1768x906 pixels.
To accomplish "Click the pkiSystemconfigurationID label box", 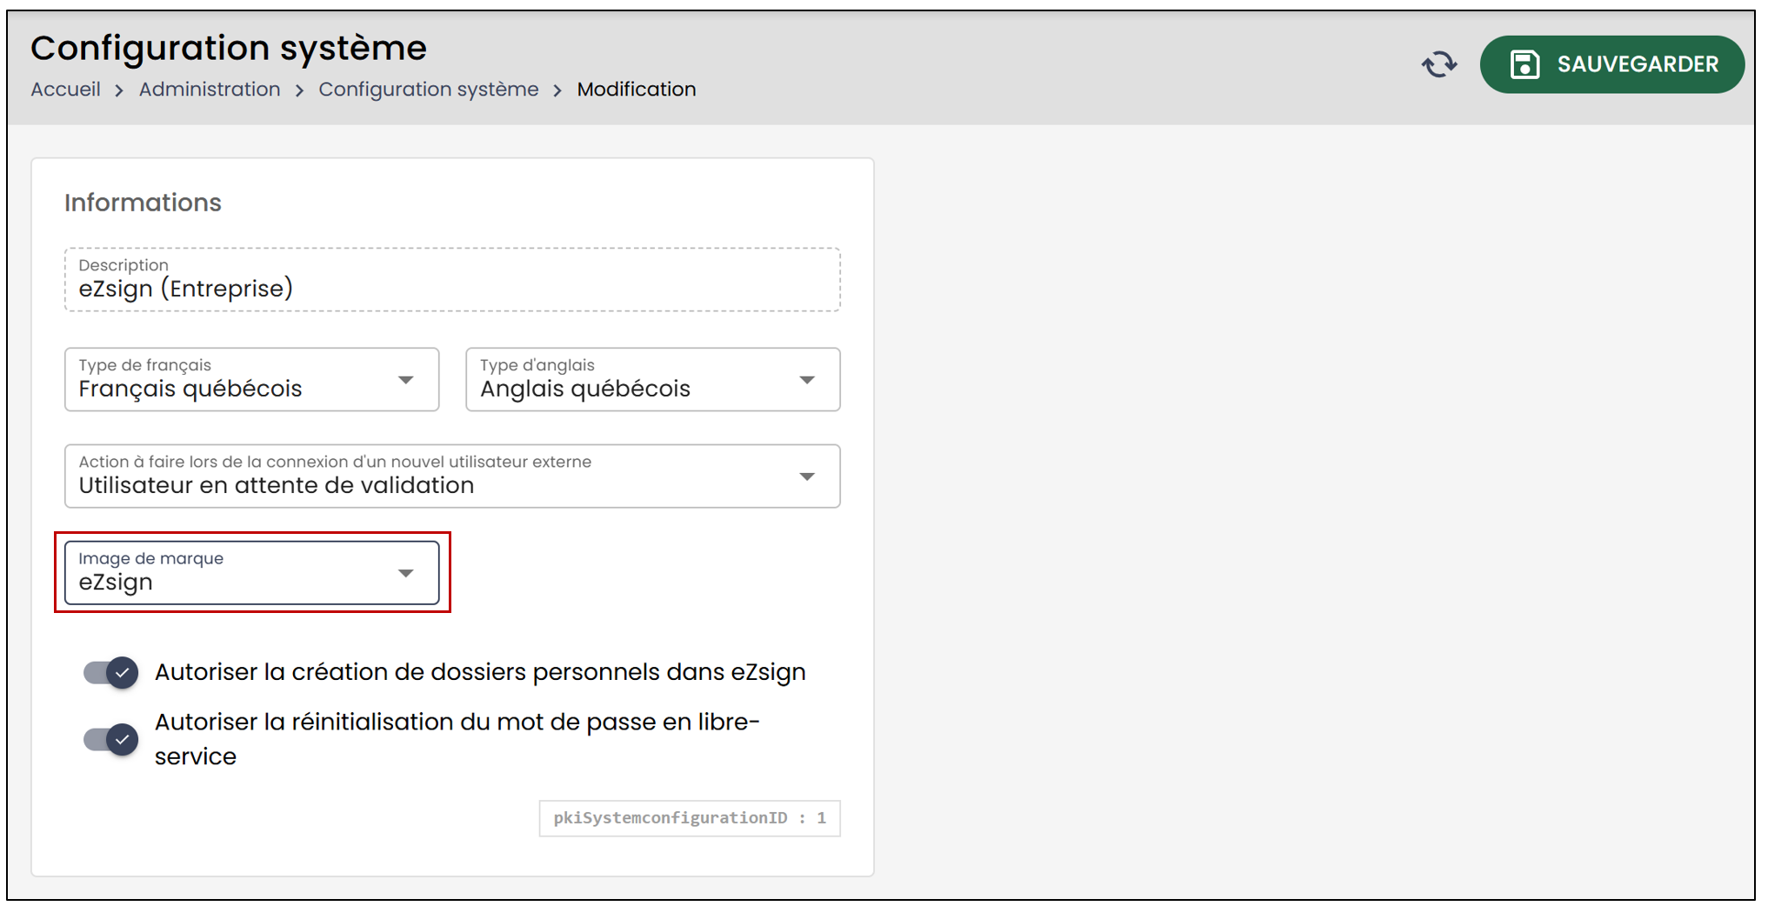I will (x=690, y=818).
